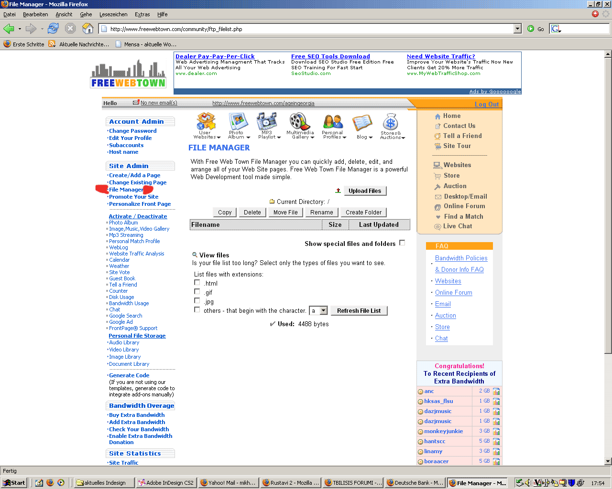Open the Extras menu
This screenshot has height=489, width=612.
click(x=142, y=14)
